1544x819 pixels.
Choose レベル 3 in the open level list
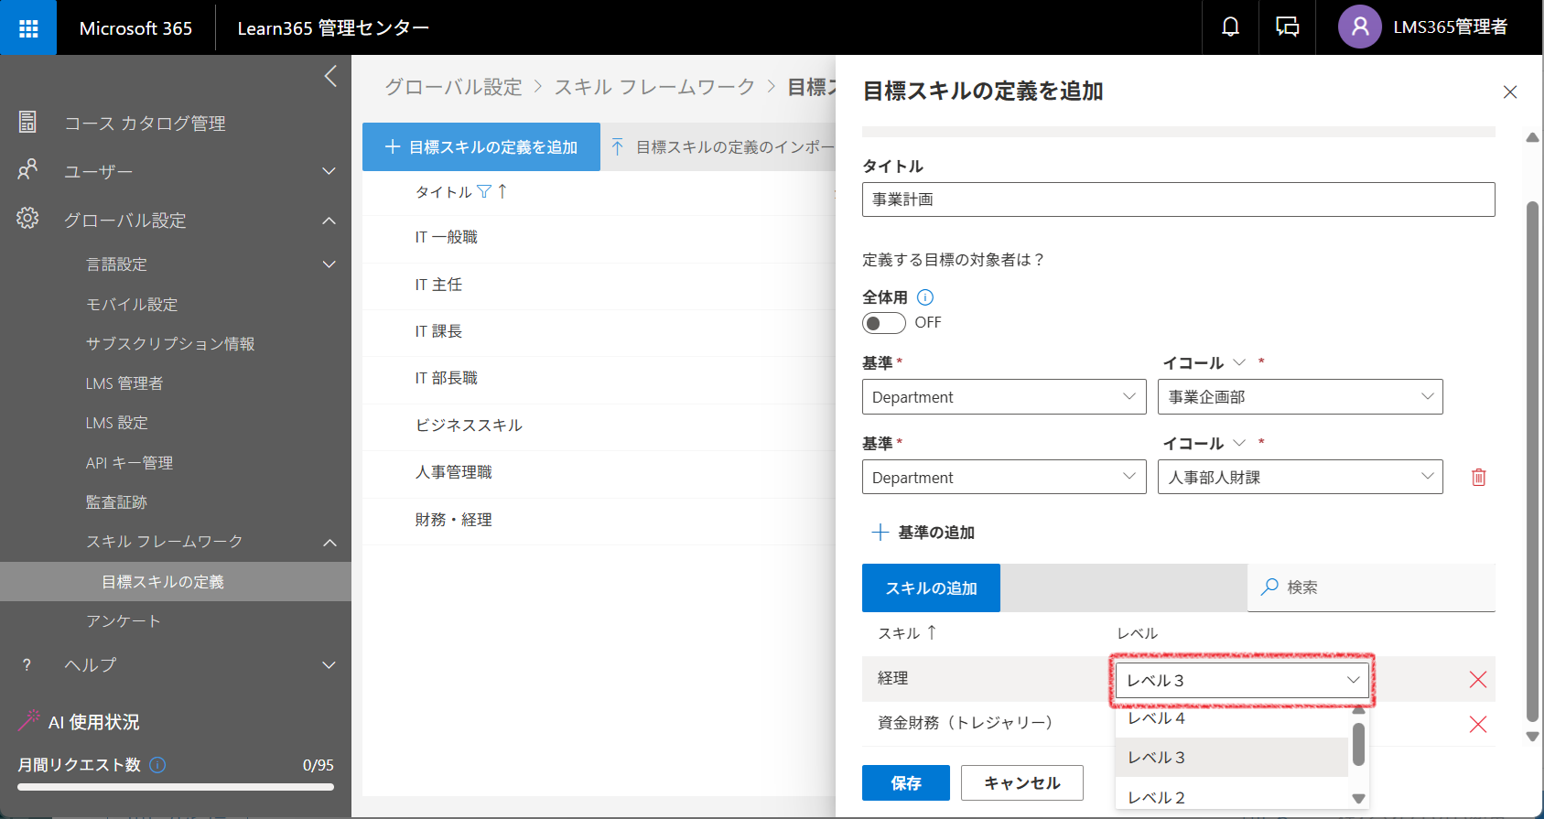(x=1232, y=758)
